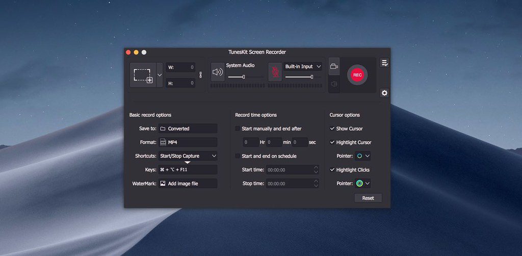The image size is (522, 256).
Task: Select the audio-only record mode icon
Action: [334, 84]
